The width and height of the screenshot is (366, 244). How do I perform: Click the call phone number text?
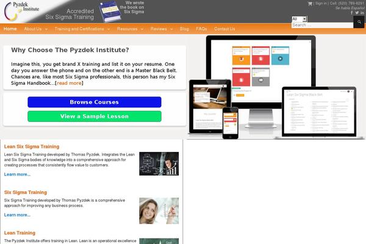(347, 3)
